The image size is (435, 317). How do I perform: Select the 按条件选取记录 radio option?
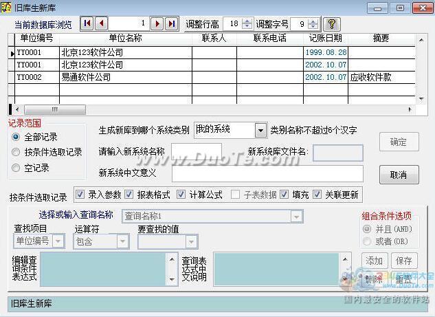click(x=16, y=152)
